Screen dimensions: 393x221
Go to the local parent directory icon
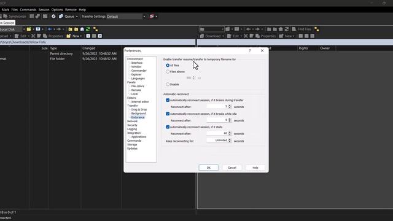click(x=70, y=29)
